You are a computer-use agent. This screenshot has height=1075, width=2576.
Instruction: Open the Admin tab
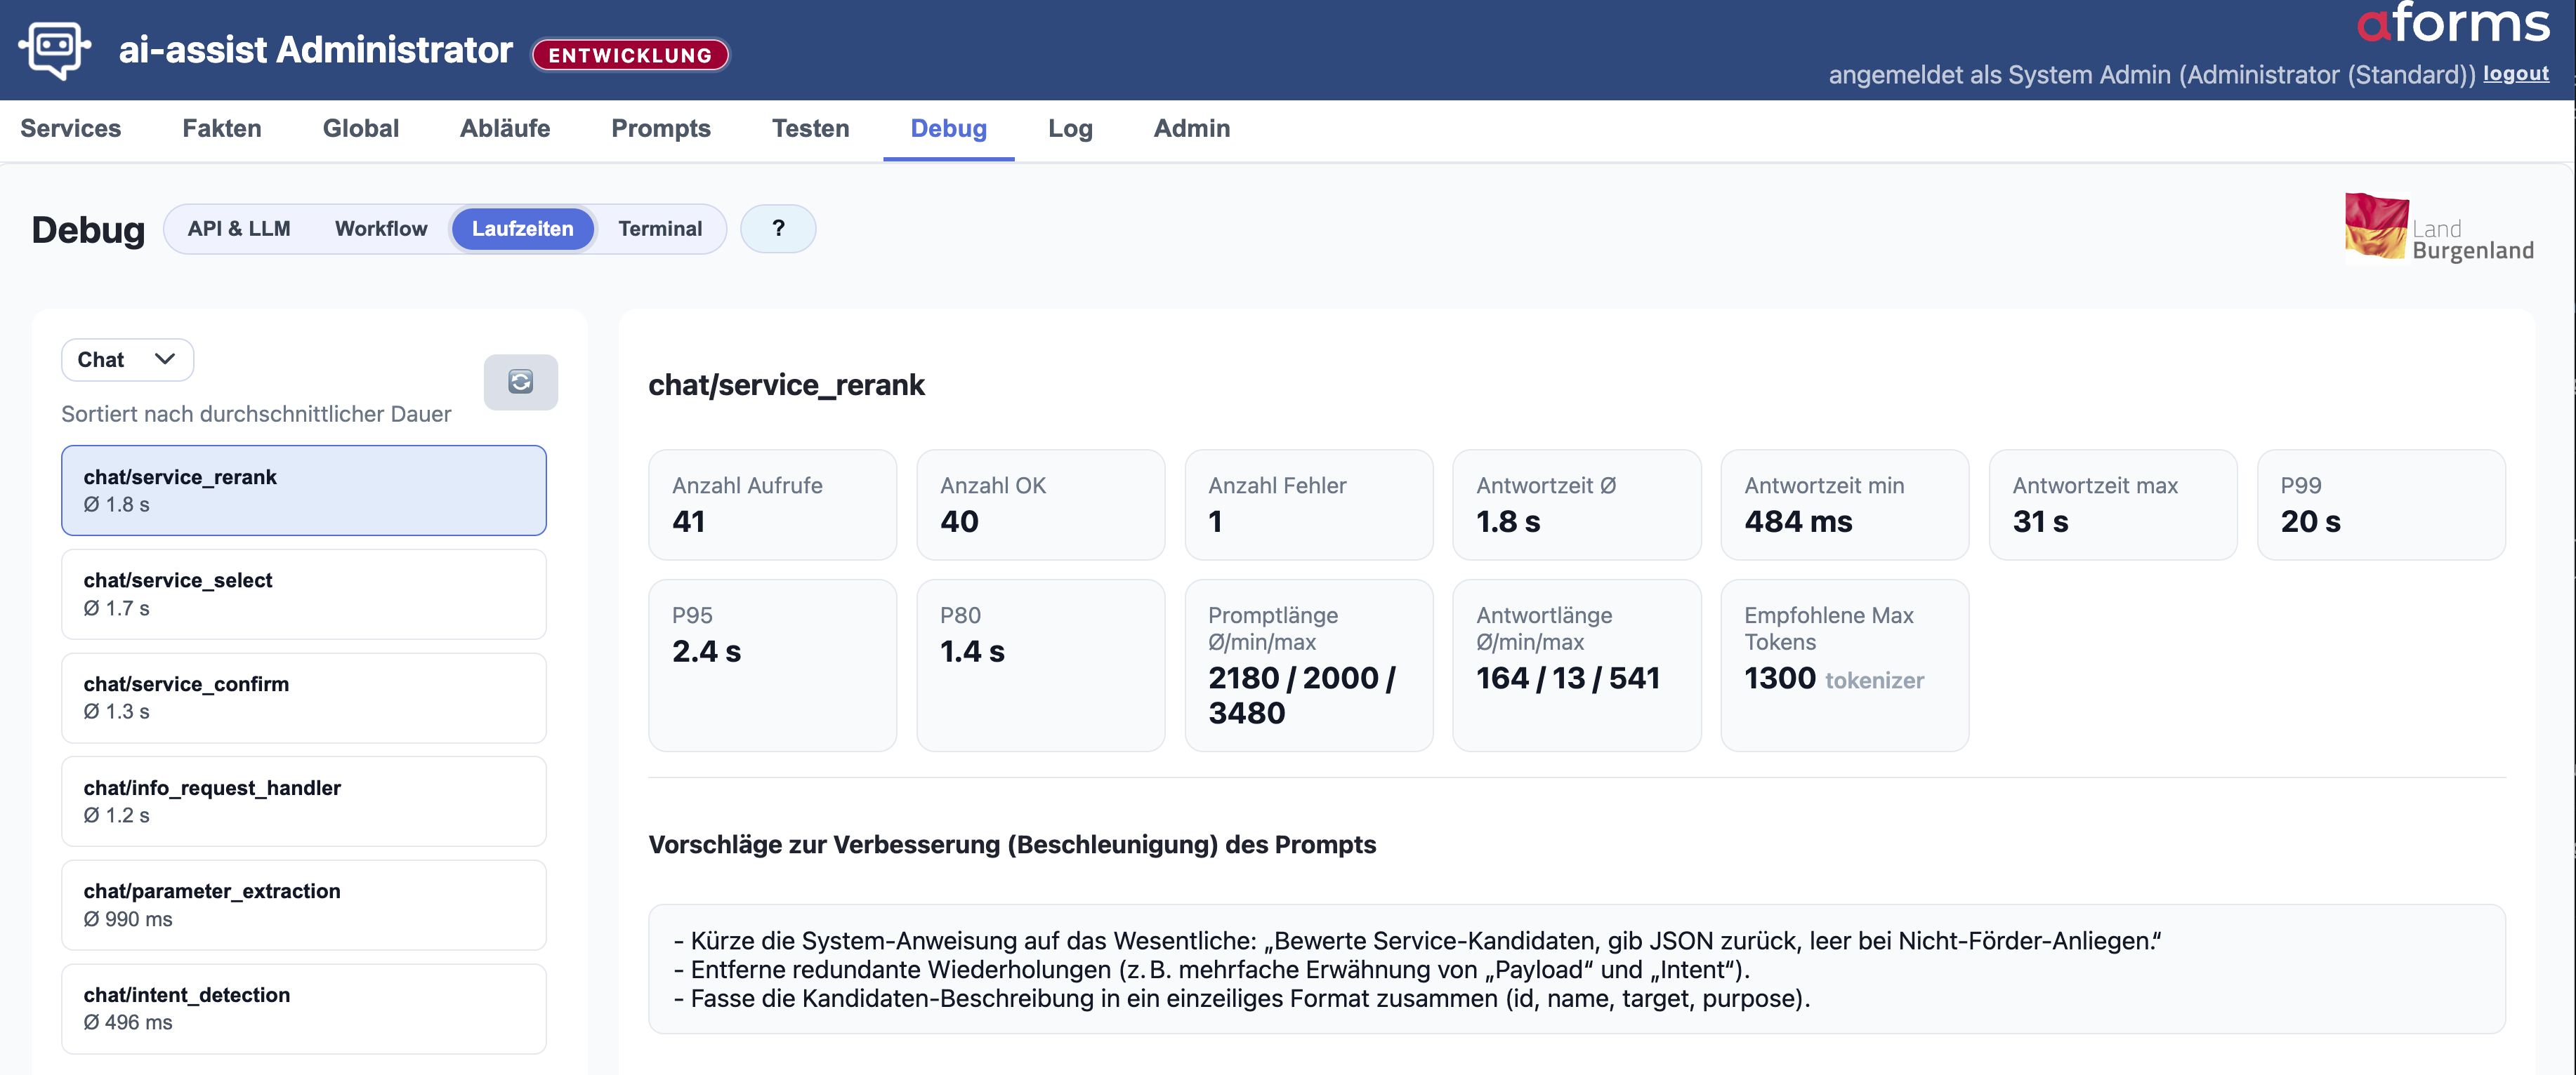(x=1191, y=128)
